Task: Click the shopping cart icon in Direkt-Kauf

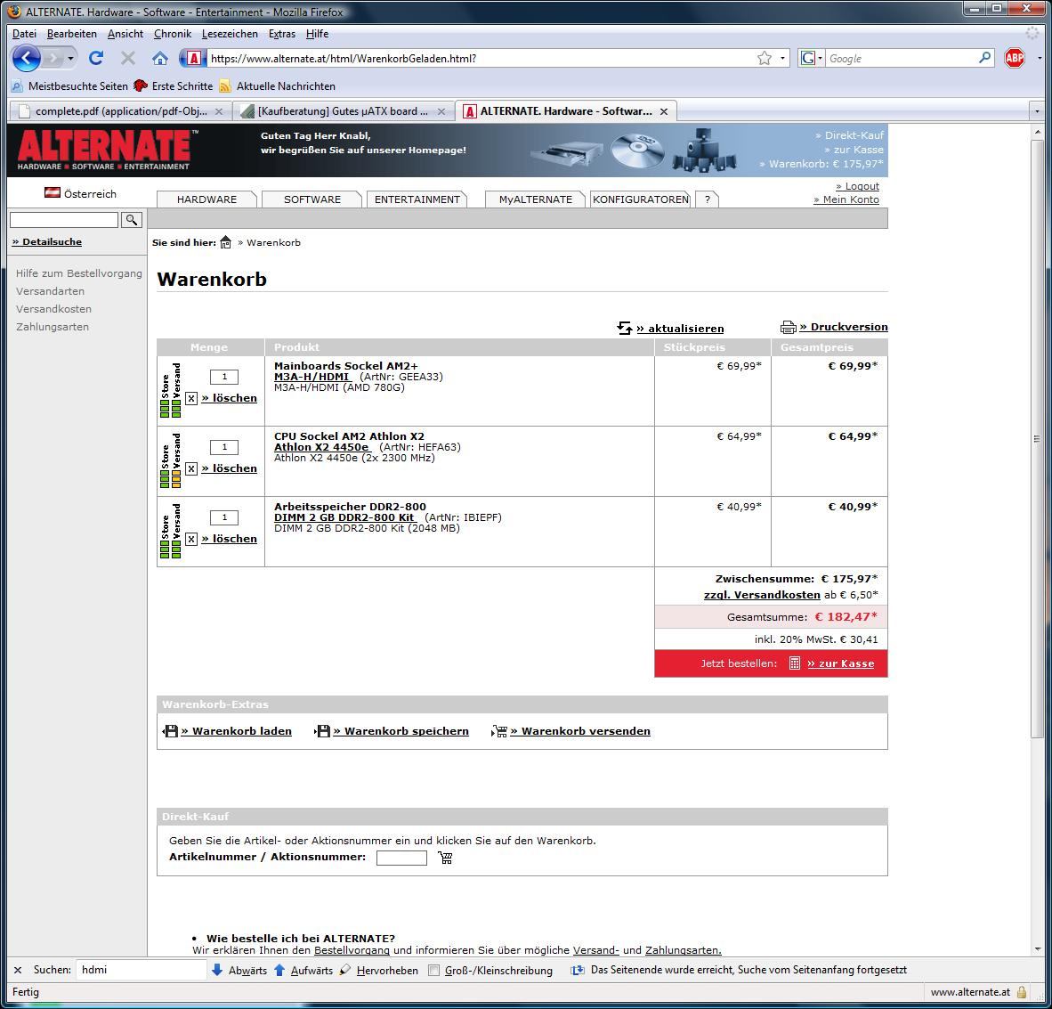Action: point(445,858)
